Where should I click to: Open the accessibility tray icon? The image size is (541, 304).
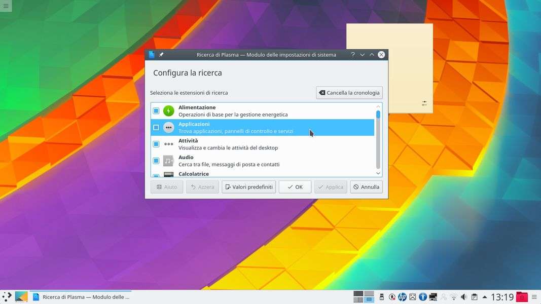pos(422,297)
